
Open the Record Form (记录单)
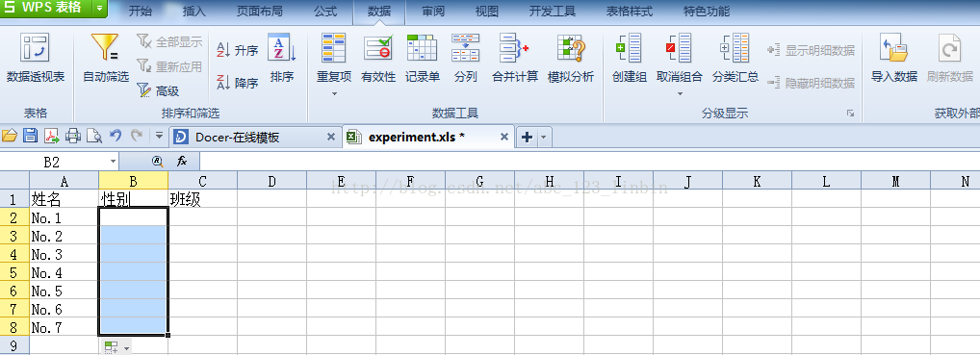point(422,59)
